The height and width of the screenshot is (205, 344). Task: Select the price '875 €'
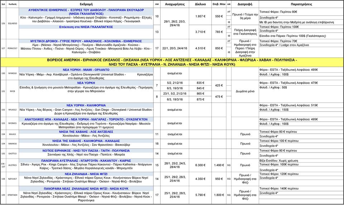pos(200,99)
